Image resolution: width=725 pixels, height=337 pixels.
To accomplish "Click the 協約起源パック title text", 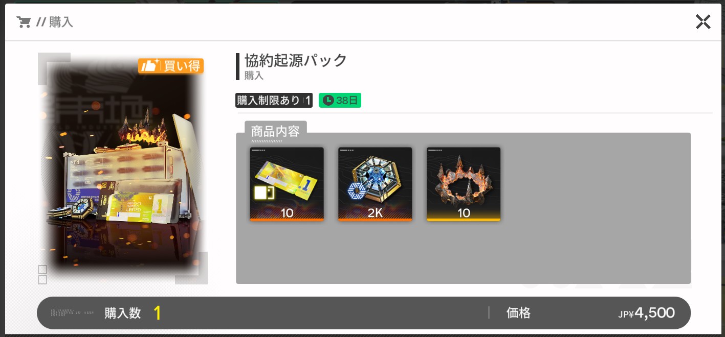I will pyautogui.click(x=296, y=60).
